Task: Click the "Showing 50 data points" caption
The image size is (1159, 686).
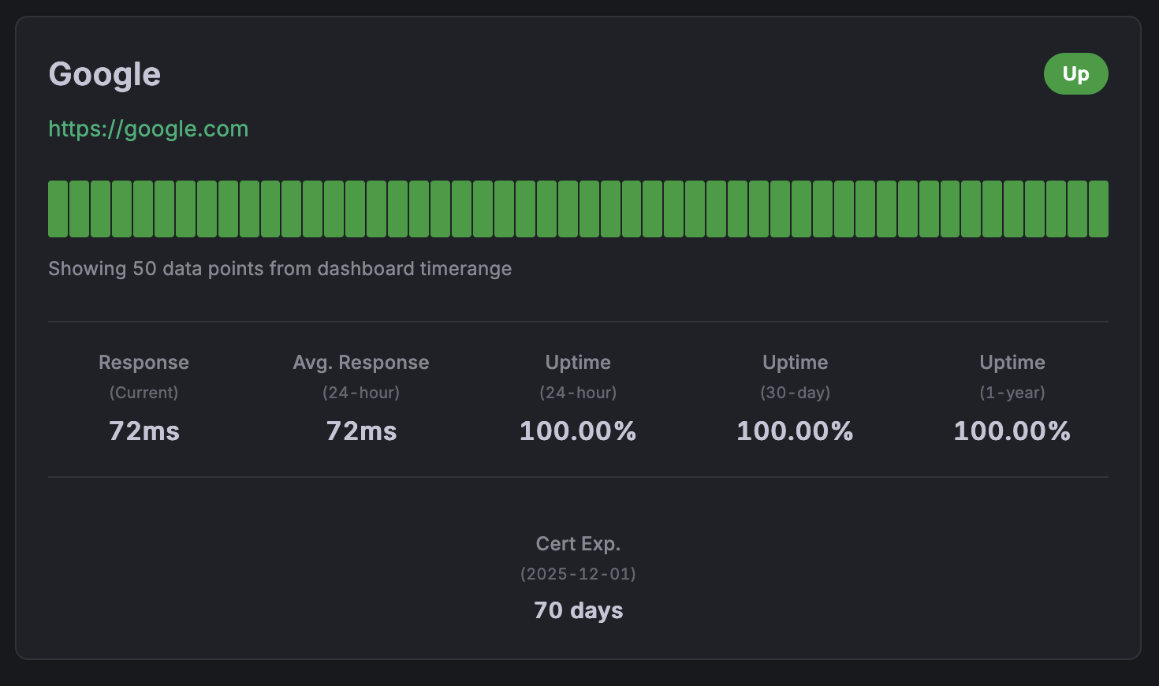Action: [x=280, y=269]
